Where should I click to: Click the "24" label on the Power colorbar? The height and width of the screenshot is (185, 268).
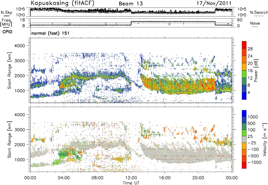250,56
